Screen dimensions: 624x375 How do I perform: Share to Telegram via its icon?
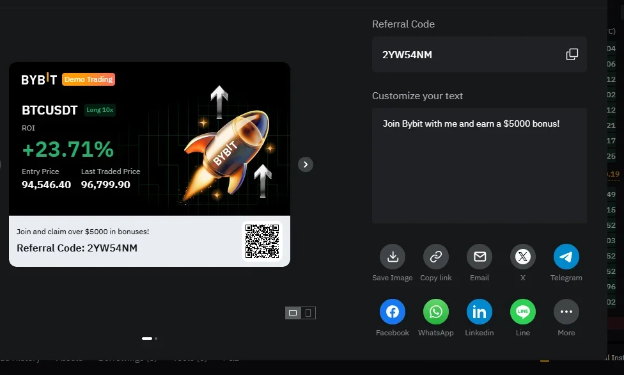click(566, 257)
